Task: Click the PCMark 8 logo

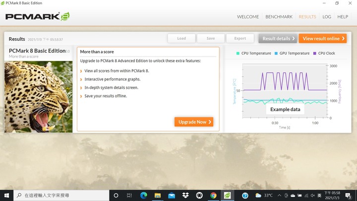Action: coord(37,16)
